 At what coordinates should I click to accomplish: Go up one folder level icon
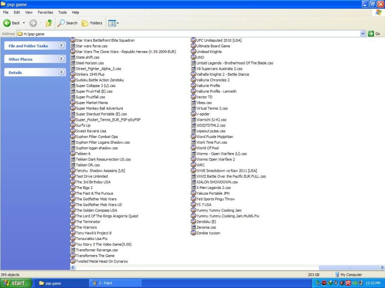pyautogui.click(x=49, y=23)
